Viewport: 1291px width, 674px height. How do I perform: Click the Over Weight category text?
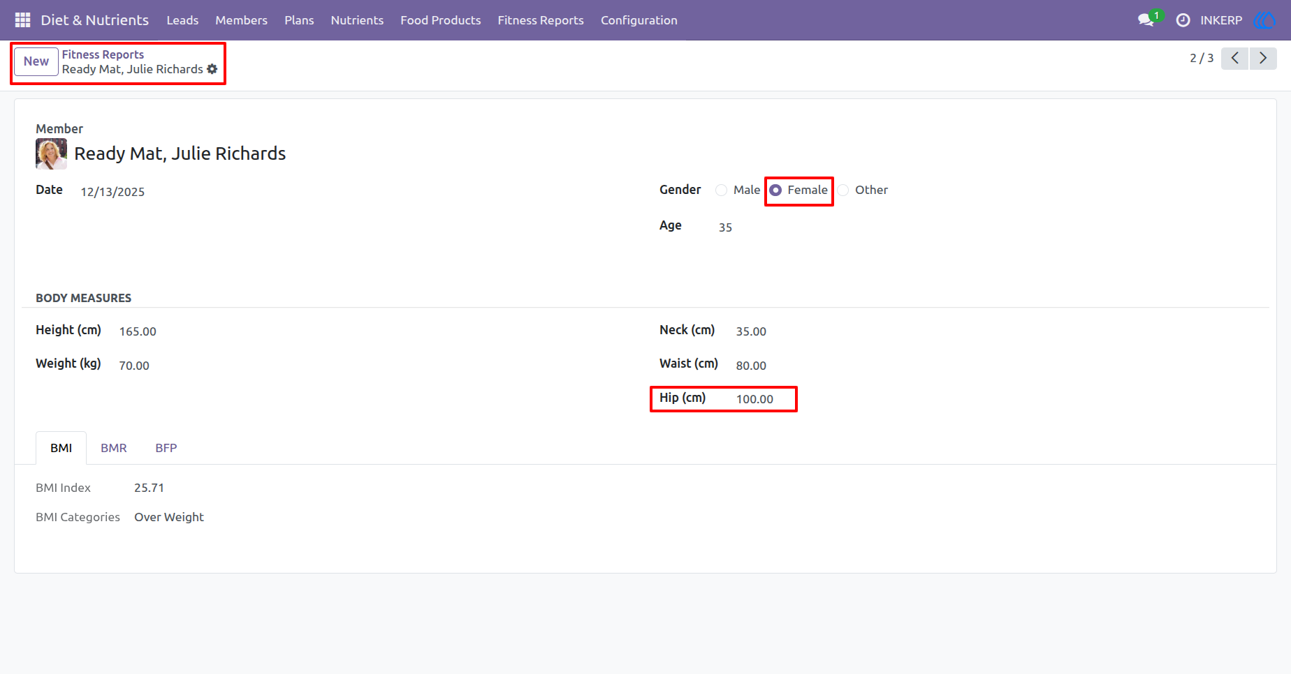[x=169, y=517]
